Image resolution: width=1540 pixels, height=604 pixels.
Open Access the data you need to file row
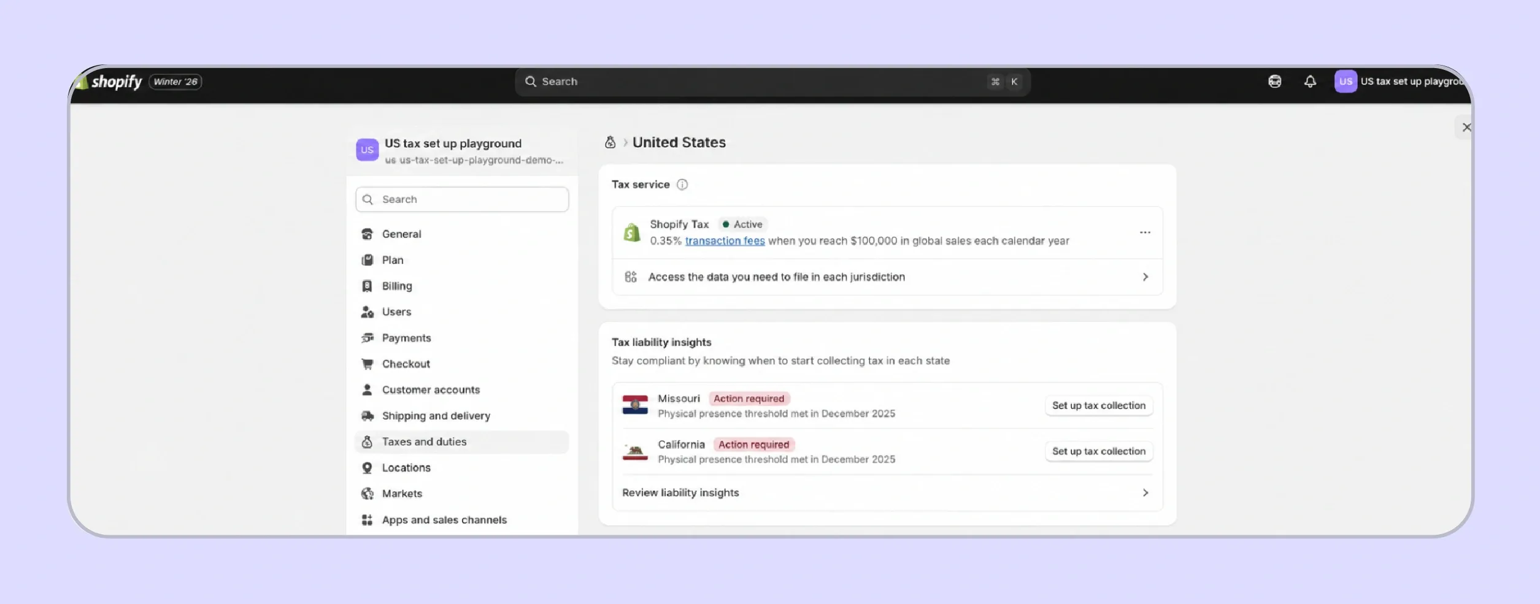tap(887, 277)
